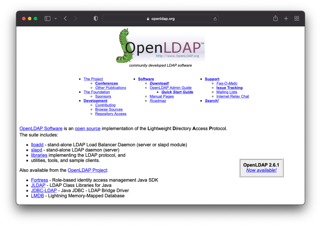The image size is (321, 226).
Task: Open the Software heading link
Action: pyautogui.click(x=146, y=79)
